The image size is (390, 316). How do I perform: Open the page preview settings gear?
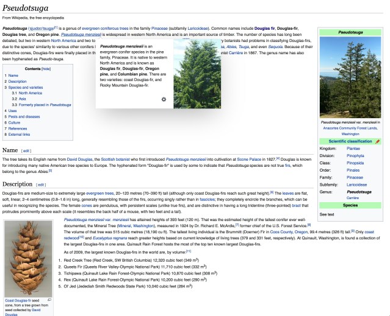163,99
